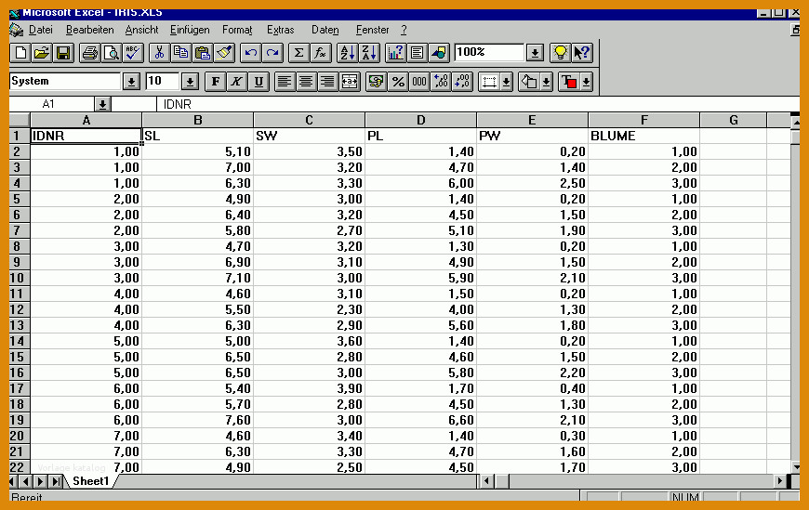
Task: Open the Bearbeiten menu
Action: click(x=90, y=30)
